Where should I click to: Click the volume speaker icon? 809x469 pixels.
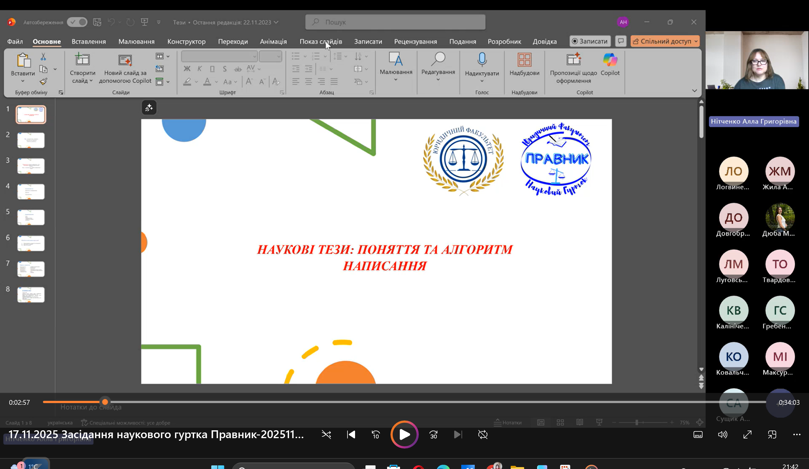722,435
